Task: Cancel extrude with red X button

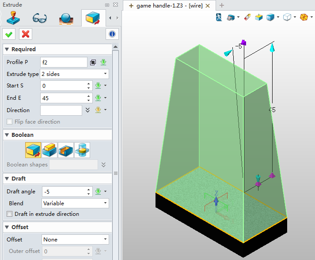Action: (x=26, y=34)
